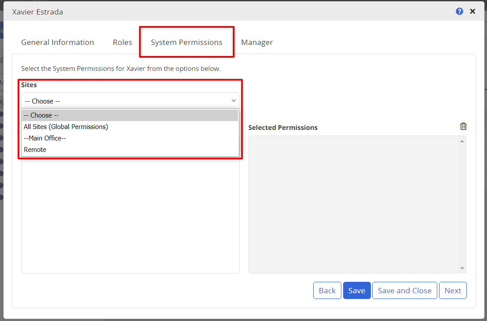The height and width of the screenshot is (321, 487).
Task: Open the Roles tab
Action: click(122, 42)
